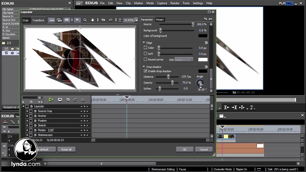Click the Reset all button
306x172 pixels.
pos(66,149)
